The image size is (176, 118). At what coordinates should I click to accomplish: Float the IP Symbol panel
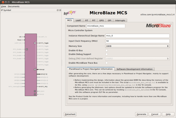58,10
